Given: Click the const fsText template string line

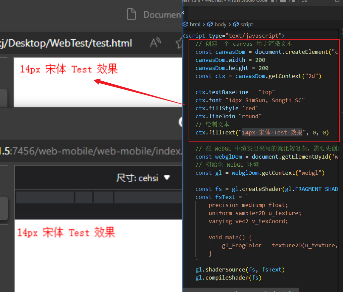Looking at the screenshot, I should (222, 197).
